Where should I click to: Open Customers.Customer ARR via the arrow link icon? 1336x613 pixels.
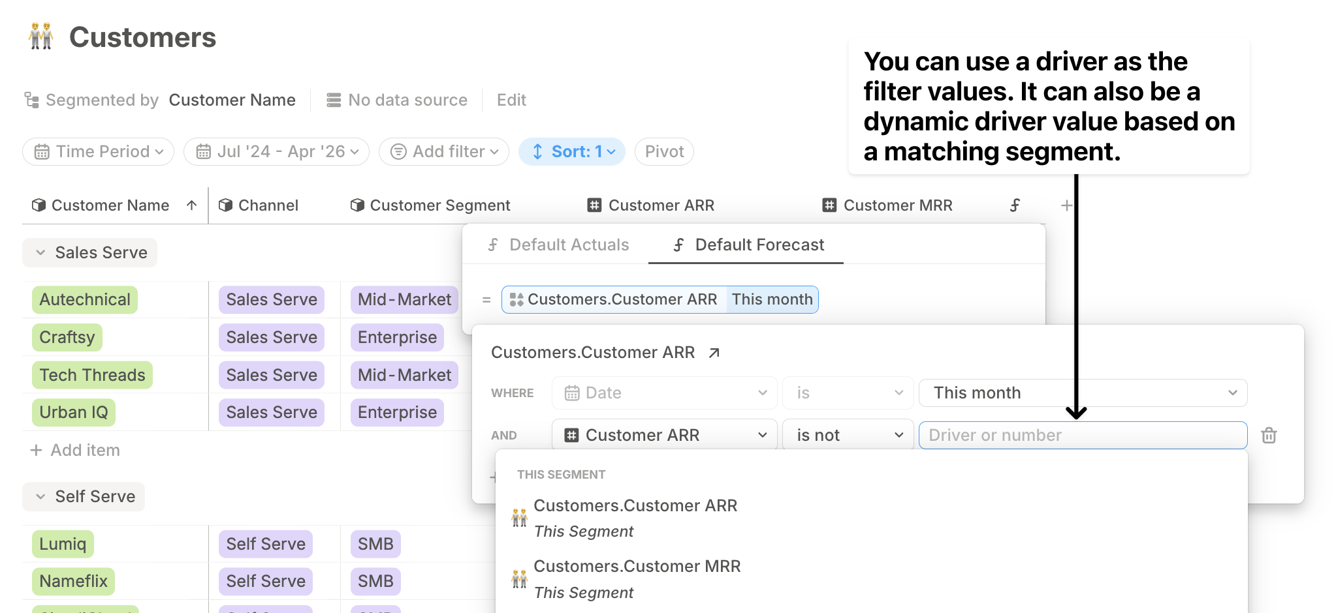[x=714, y=353]
